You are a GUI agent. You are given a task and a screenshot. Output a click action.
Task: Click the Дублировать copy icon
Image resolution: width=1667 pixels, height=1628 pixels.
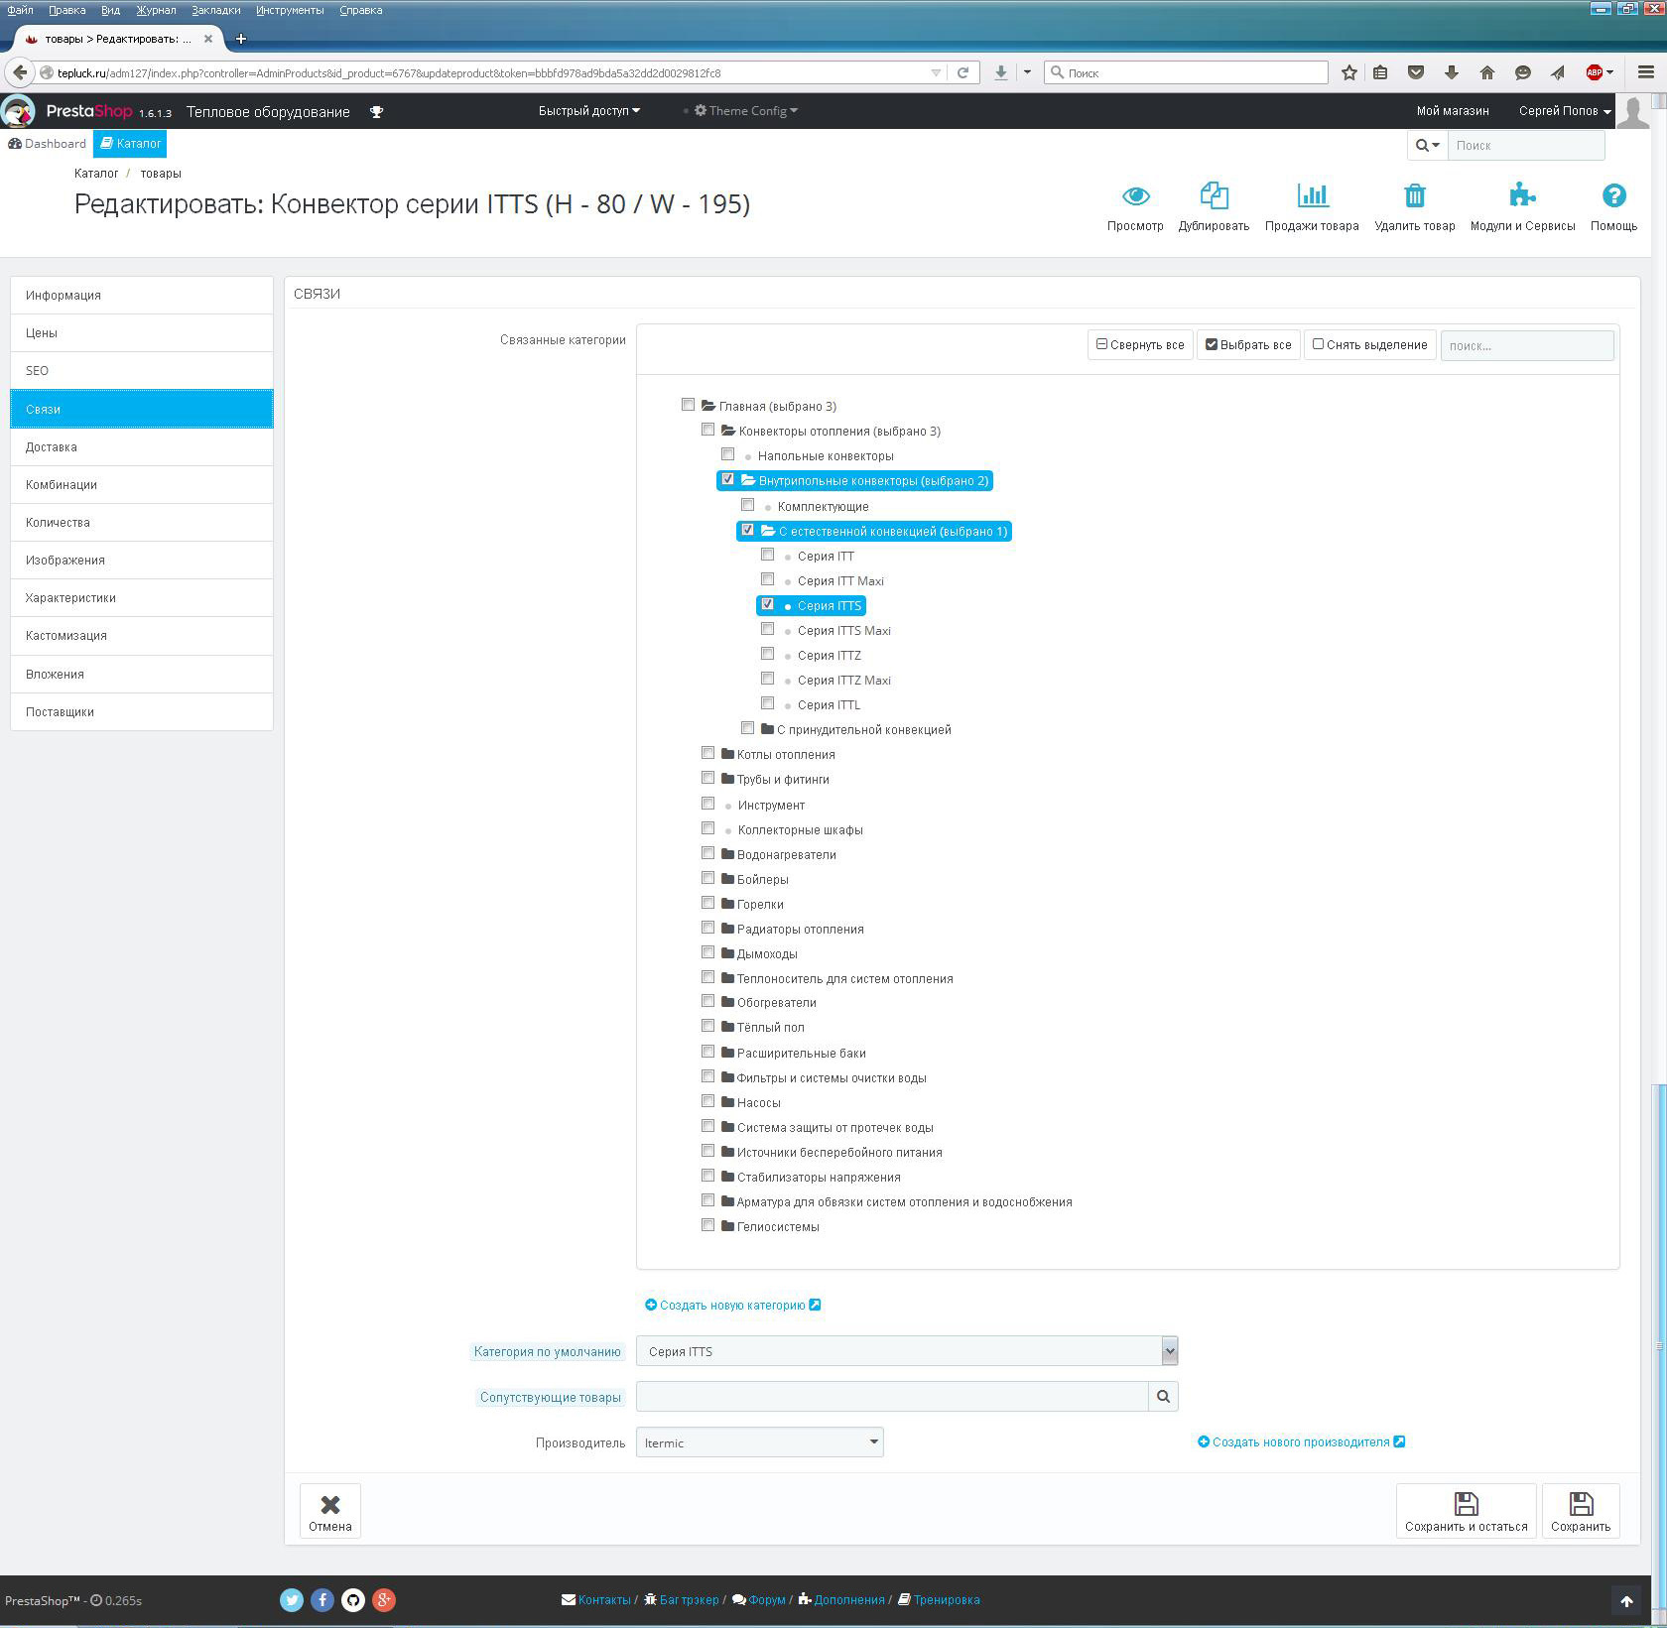click(1214, 195)
